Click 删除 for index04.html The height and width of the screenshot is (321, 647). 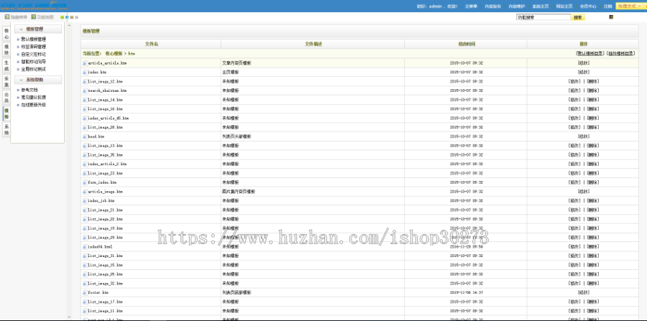(x=593, y=246)
